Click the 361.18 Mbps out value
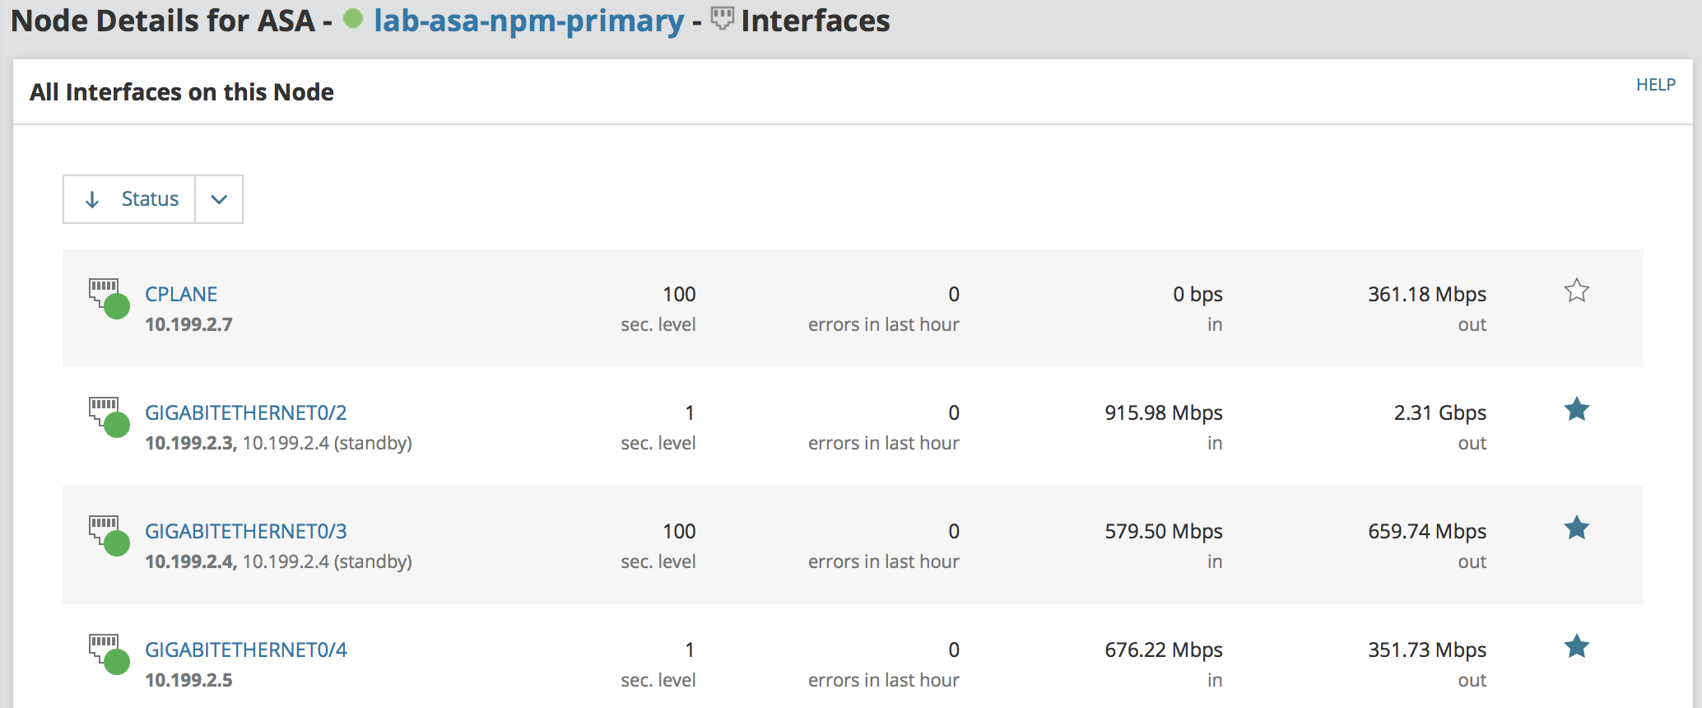Viewport: 1702px width, 708px height. click(1427, 294)
